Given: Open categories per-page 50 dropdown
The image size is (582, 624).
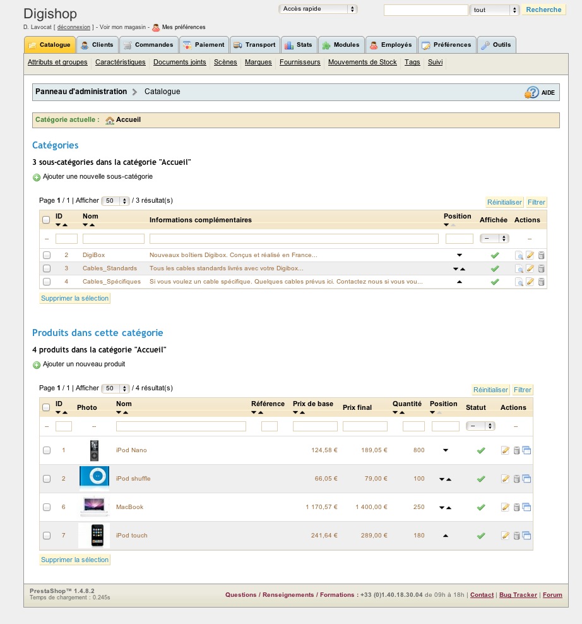Looking at the screenshot, I should pos(116,201).
